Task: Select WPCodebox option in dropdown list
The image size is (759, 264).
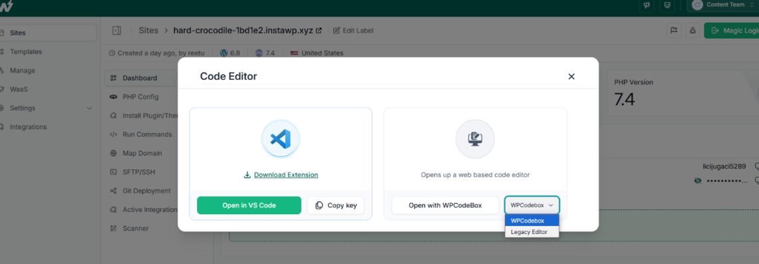Action: pos(532,221)
